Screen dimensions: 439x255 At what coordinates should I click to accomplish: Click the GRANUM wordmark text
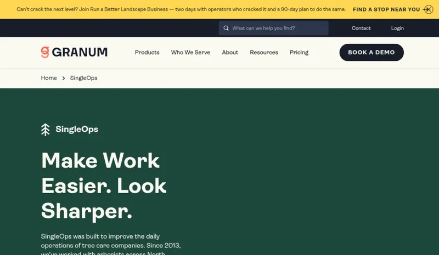[x=80, y=52]
